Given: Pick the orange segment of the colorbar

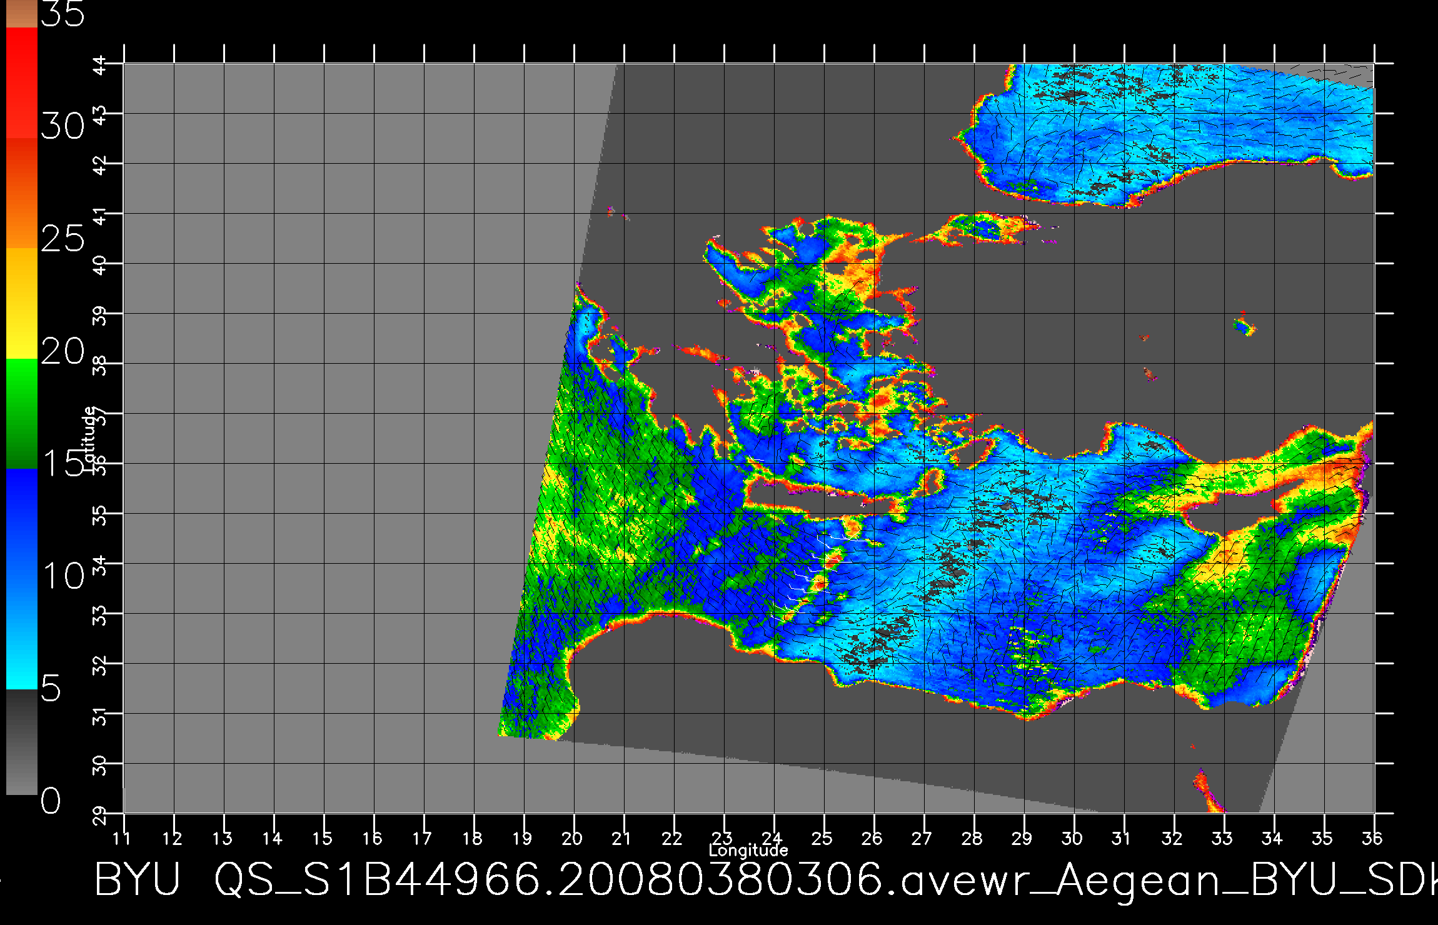Looking at the screenshot, I should coord(21,194).
